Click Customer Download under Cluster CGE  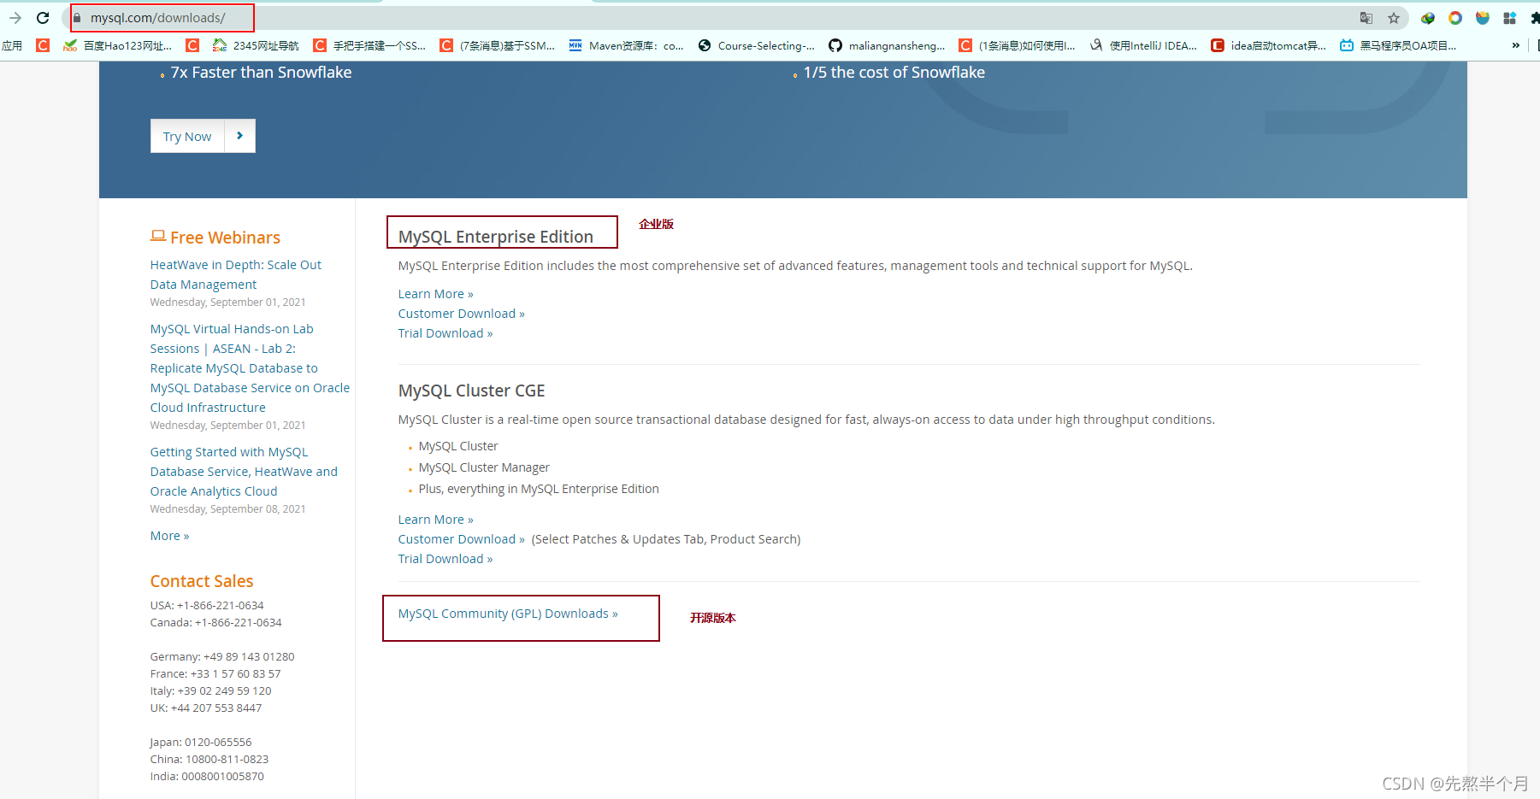tap(462, 539)
